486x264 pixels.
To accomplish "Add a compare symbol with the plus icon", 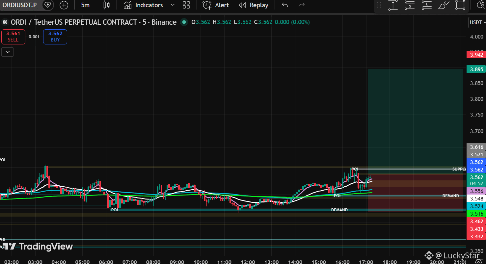I will [64, 5].
